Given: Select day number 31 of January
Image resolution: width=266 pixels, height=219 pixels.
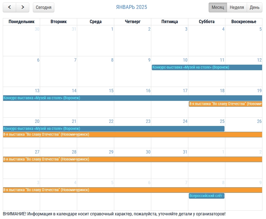Looking at the screenshot, I should point(185,152).
